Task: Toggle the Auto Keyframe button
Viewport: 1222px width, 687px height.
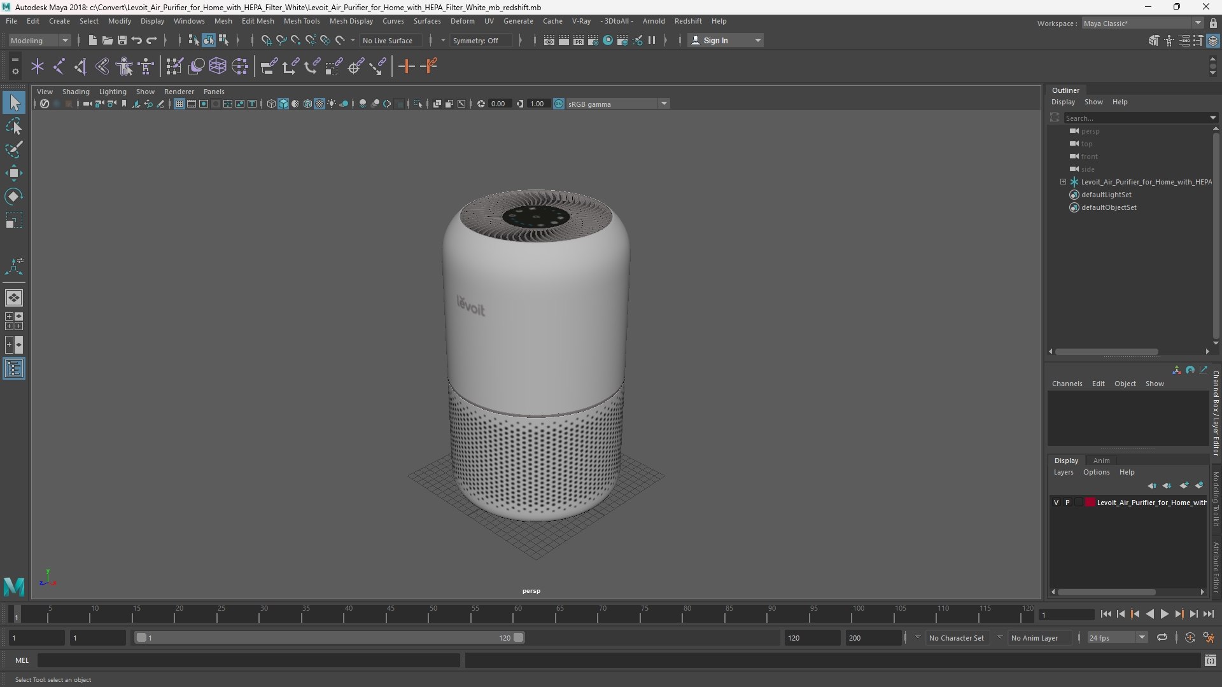Action: (x=1190, y=637)
